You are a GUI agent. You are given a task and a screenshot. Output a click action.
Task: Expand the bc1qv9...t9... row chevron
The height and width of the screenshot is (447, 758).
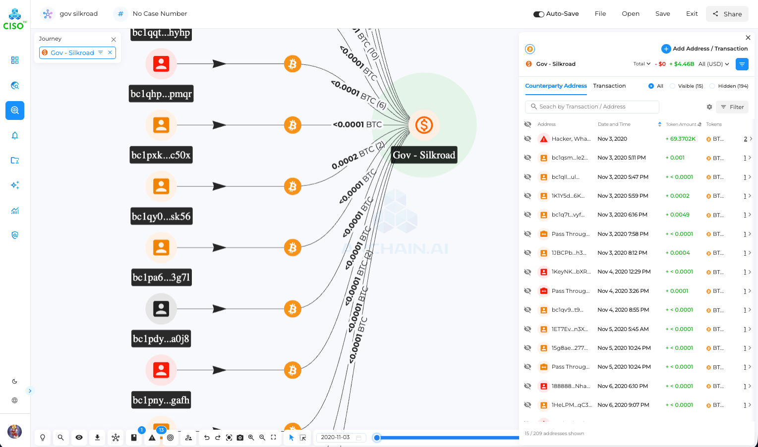tap(751, 310)
